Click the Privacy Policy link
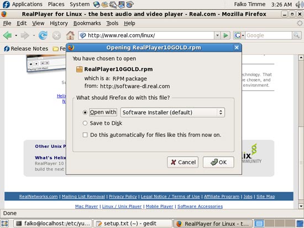This screenshot has width=304, height=228. coord(123,197)
